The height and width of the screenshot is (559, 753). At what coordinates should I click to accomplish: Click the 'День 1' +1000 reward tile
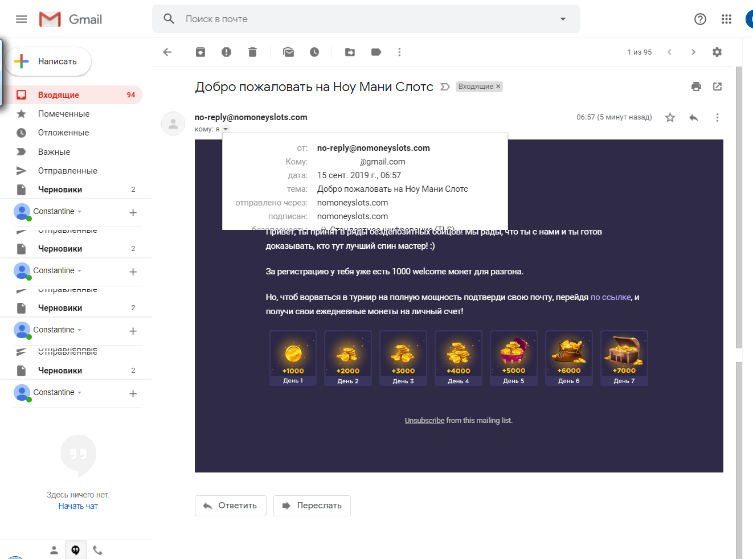pos(293,358)
